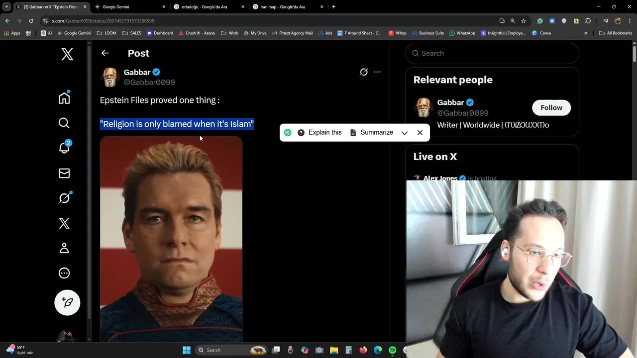The image size is (637, 358).
Task: Open Spotify from taskbar
Action: point(392,350)
